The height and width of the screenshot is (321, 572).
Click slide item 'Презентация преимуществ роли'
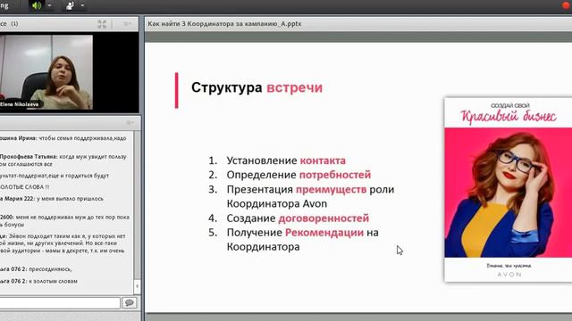click(x=310, y=189)
